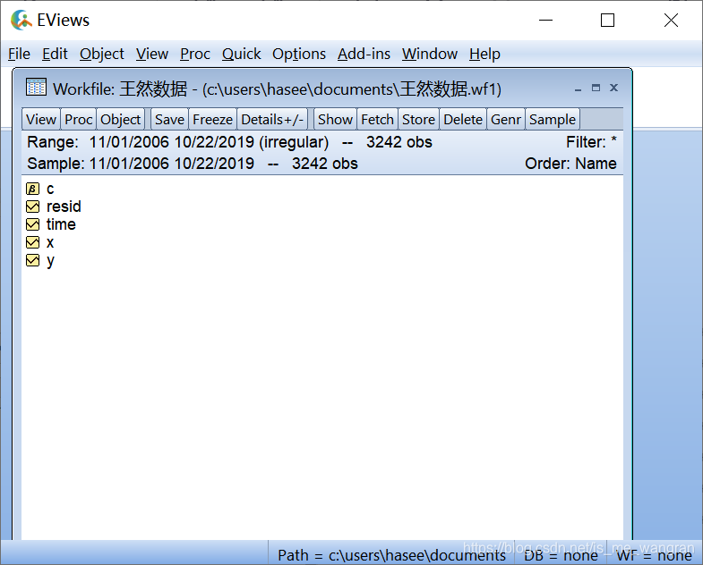Click the Freeze button
703x565 pixels.
click(x=212, y=119)
